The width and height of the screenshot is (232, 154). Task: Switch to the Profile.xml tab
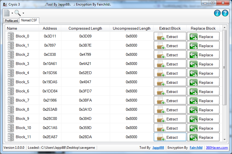11,21
